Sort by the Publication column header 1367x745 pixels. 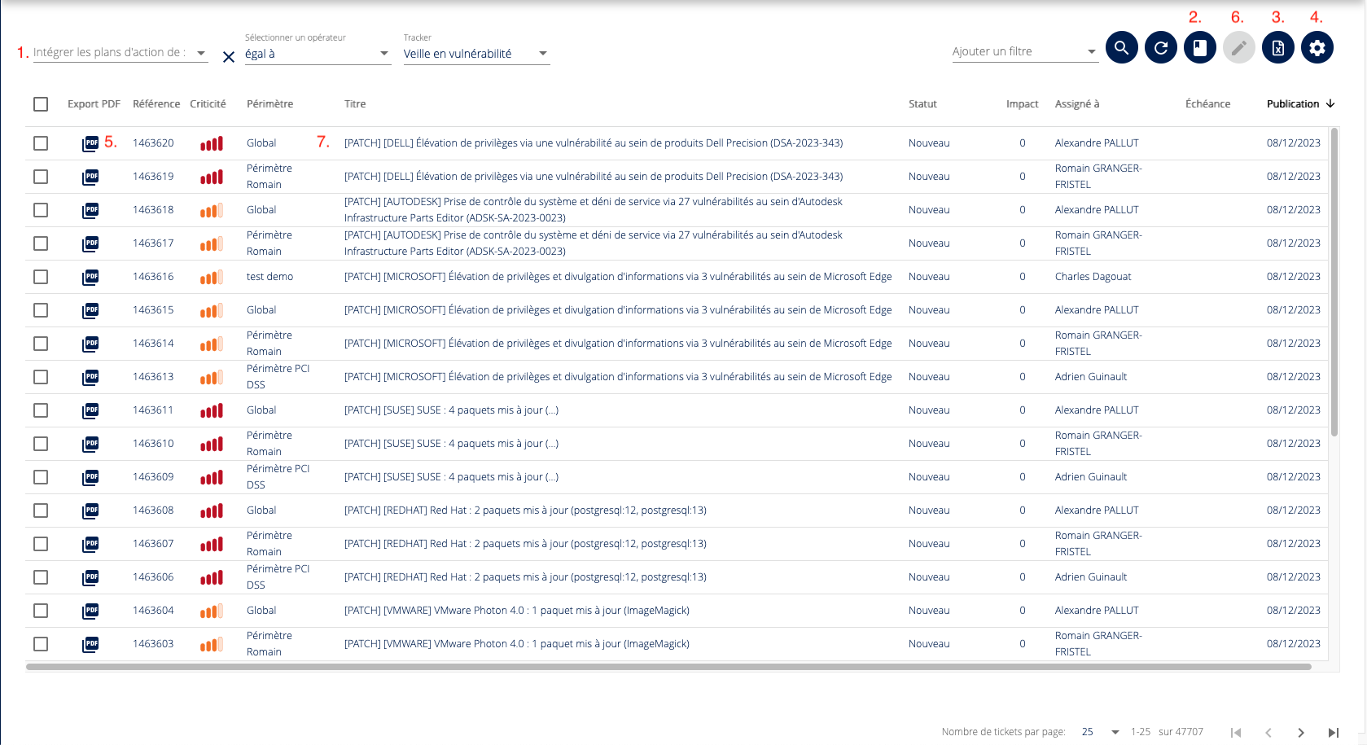click(1292, 104)
